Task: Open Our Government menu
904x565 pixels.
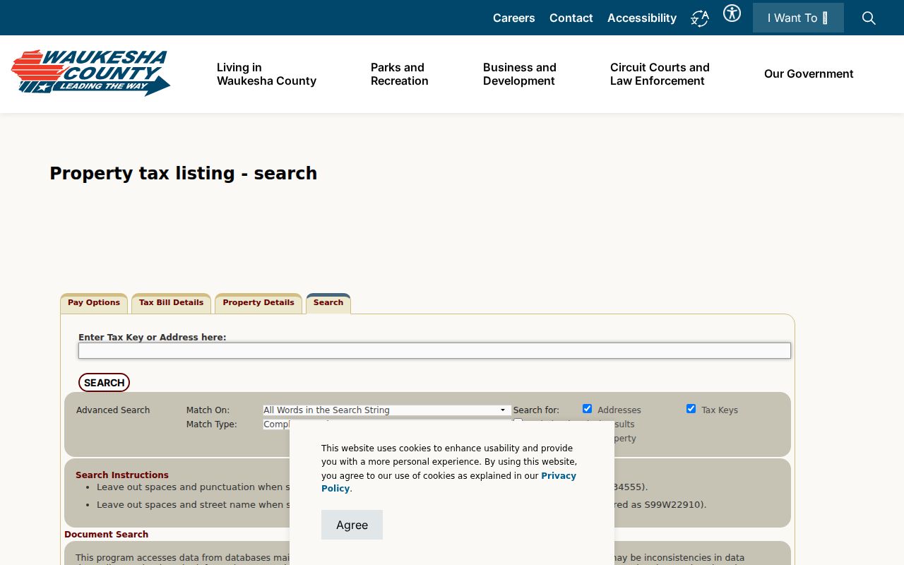Action: click(x=809, y=74)
